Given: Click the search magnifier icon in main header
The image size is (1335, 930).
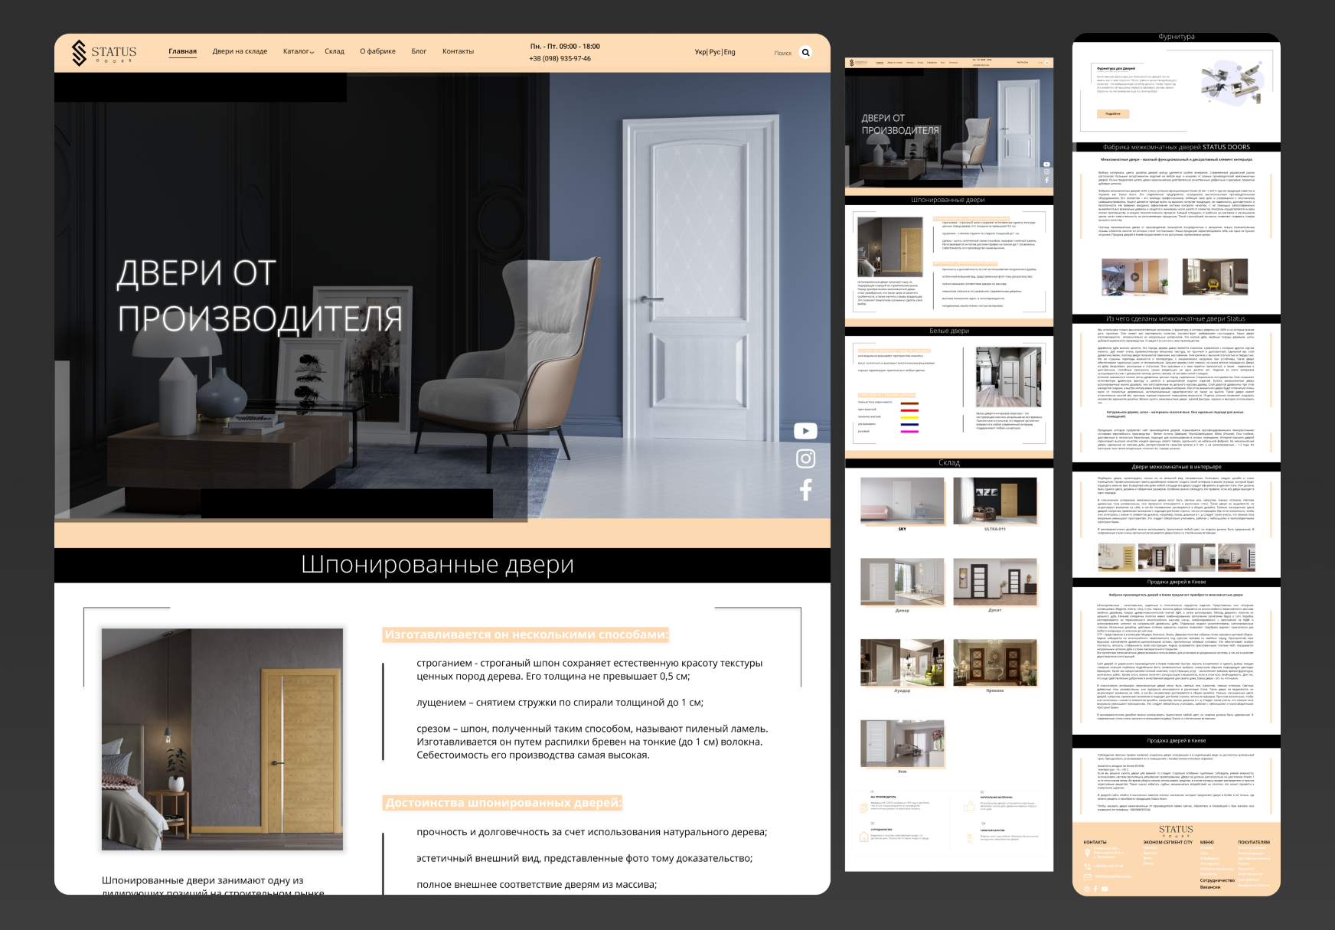Looking at the screenshot, I should 805,52.
